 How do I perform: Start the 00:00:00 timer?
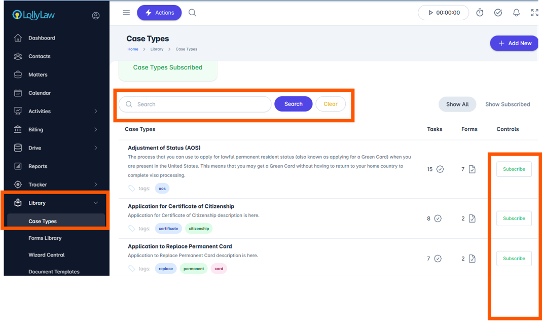(x=444, y=13)
